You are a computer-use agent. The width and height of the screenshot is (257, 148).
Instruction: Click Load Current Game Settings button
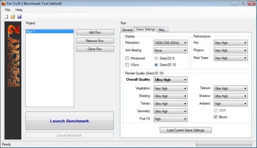click(186, 130)
